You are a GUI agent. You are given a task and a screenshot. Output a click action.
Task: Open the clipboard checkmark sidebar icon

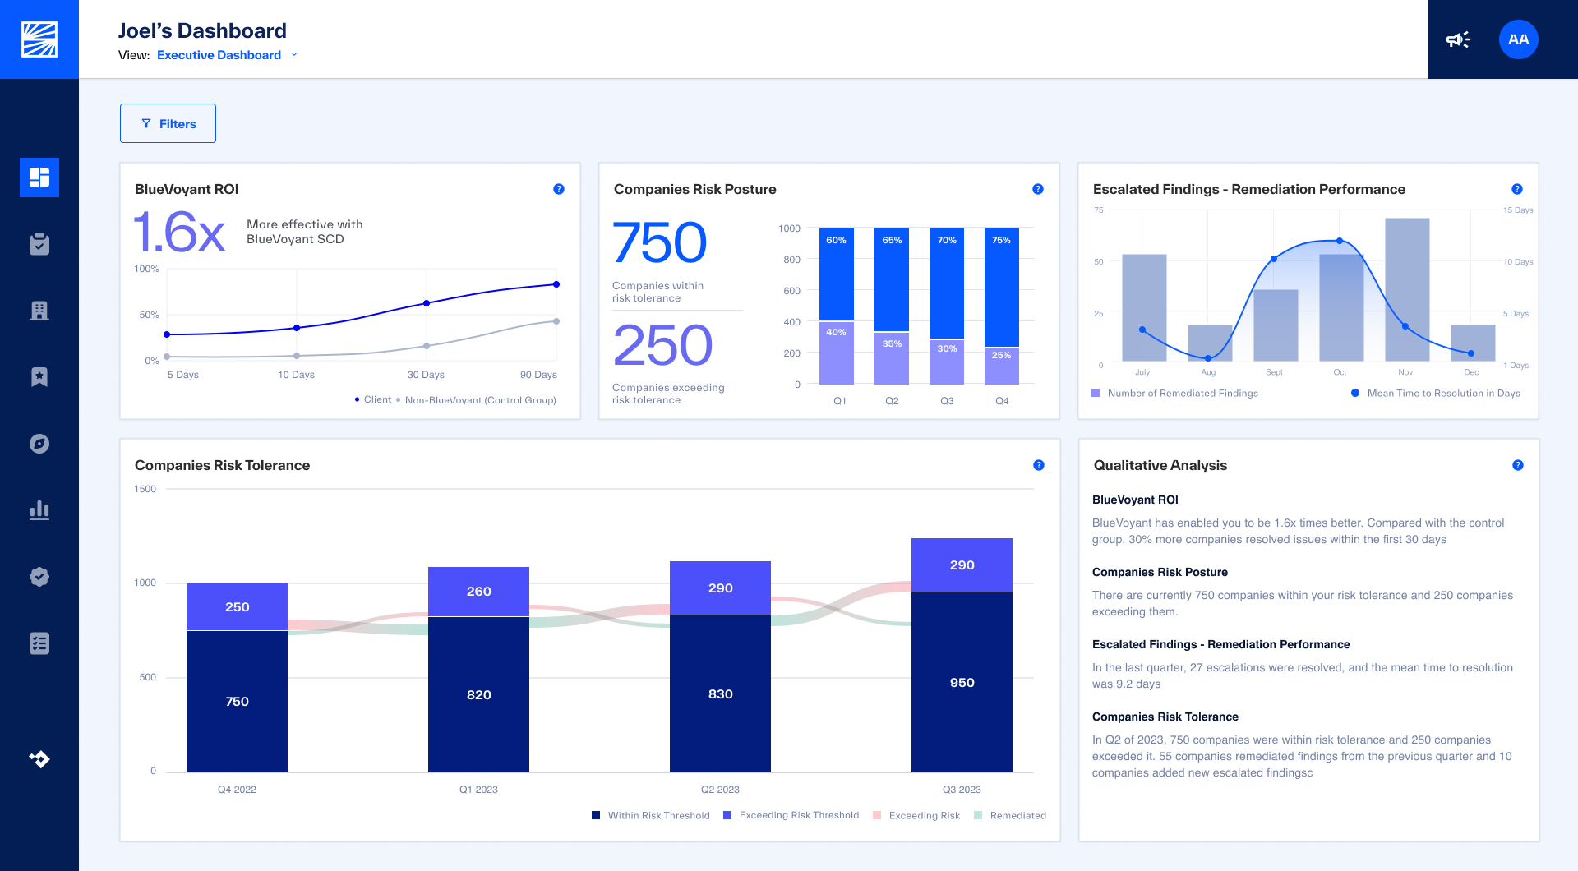pos(39,244)
